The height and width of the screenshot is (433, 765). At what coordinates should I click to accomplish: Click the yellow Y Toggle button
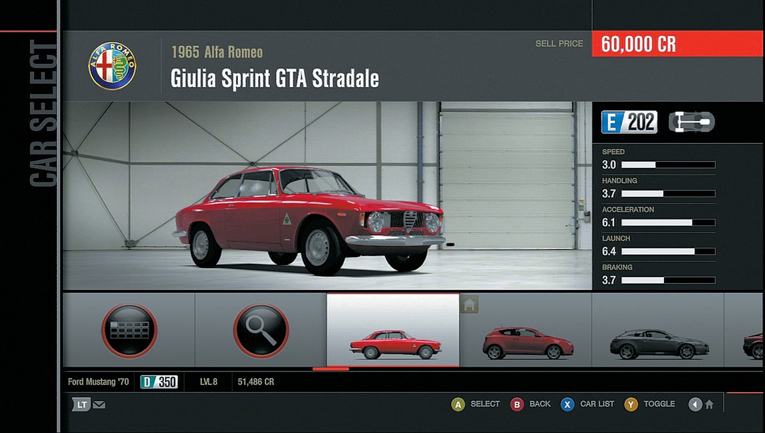[x=631, y=404]
